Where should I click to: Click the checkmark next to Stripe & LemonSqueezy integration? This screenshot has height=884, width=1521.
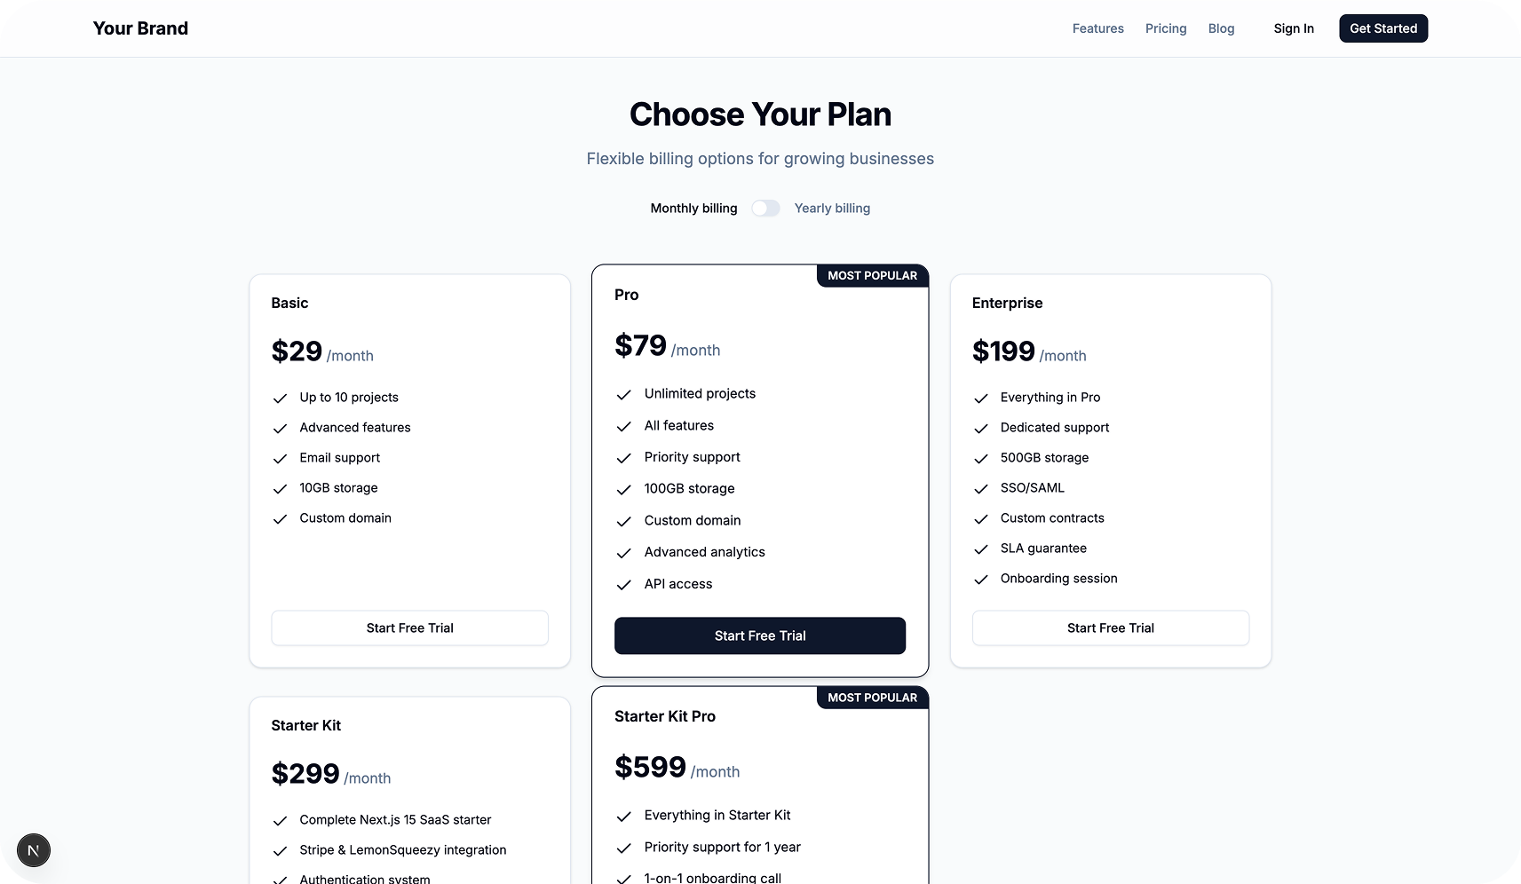tap(281, 851)
